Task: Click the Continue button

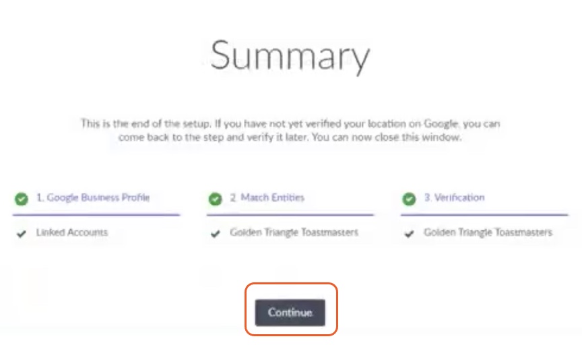Action: click(290, 313)
